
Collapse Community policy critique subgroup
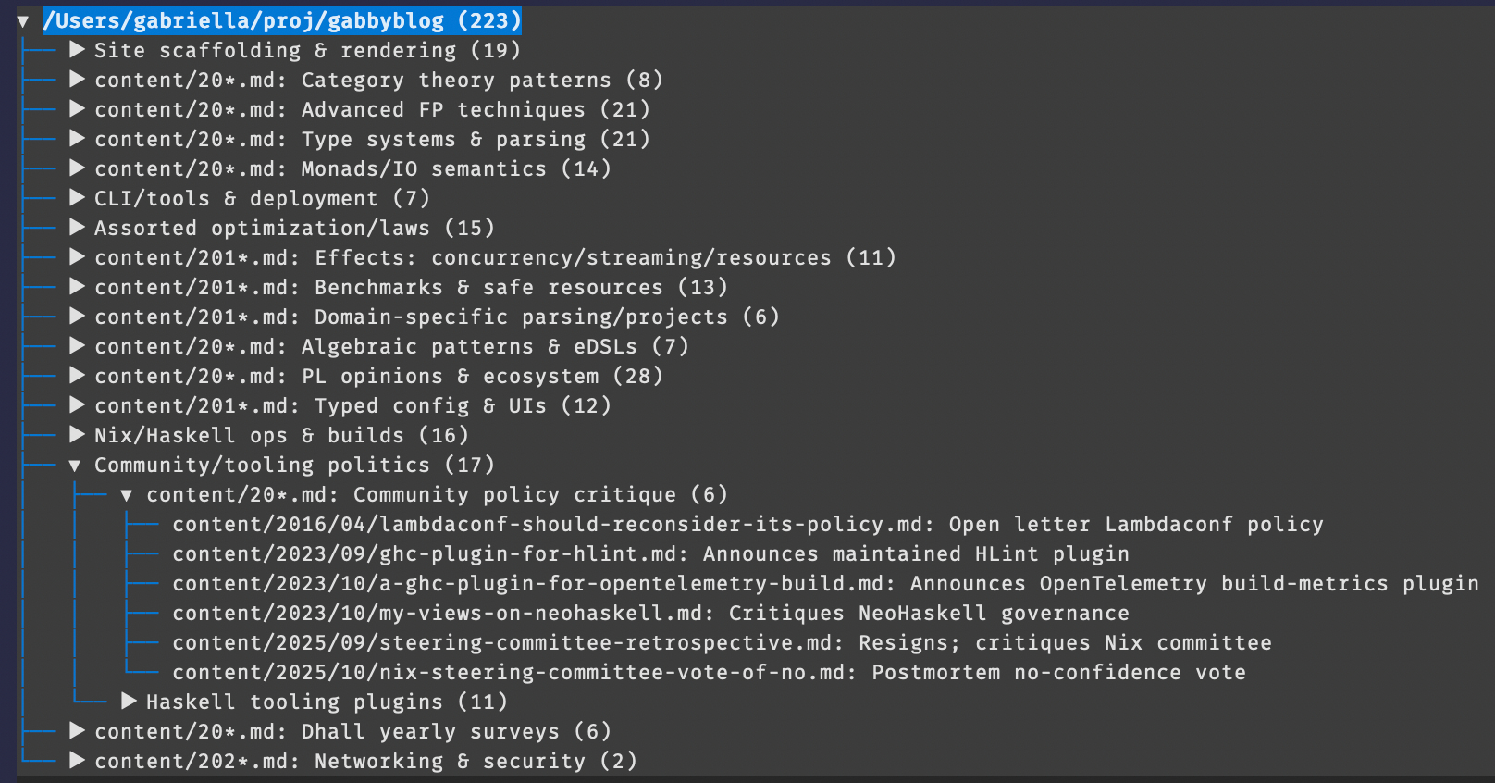(127, 495)
